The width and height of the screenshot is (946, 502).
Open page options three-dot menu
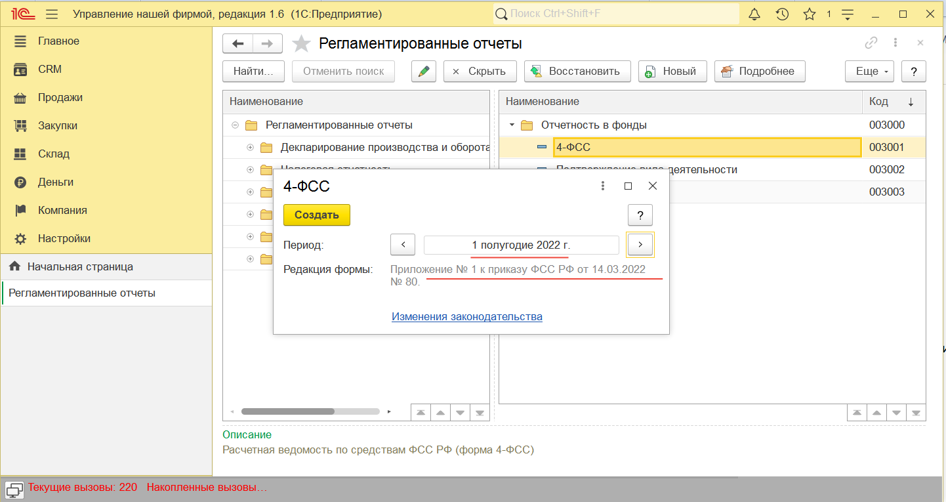pos(895,43)
